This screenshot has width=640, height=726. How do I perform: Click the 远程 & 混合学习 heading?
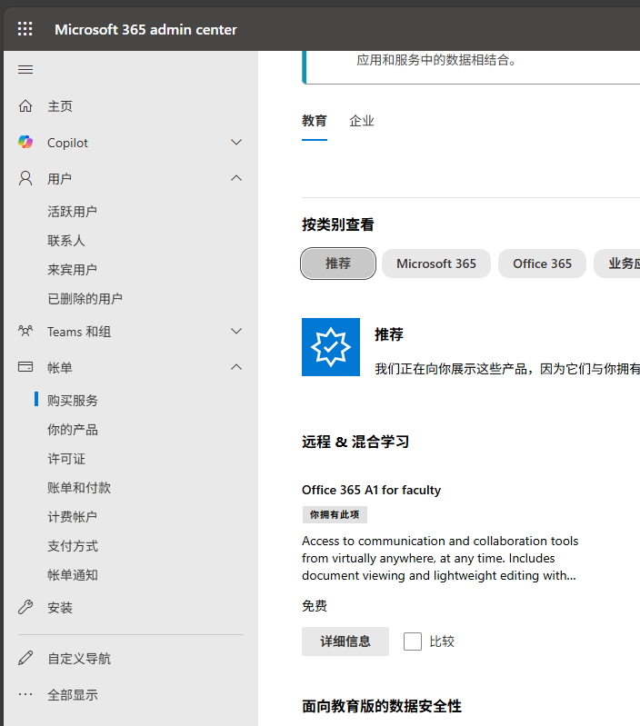355,442
